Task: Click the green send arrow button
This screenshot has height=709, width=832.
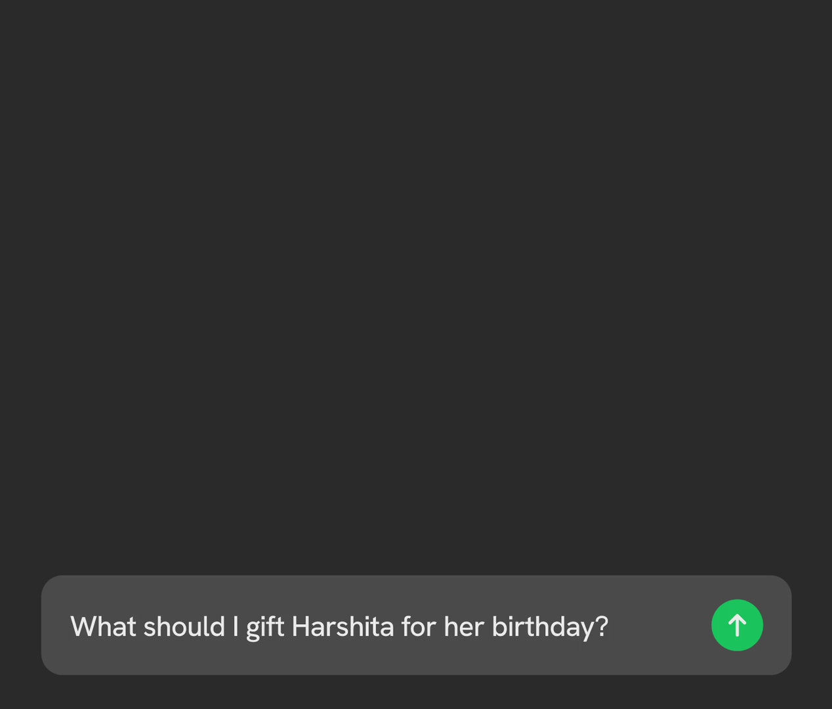Action: tap(737, 625)
